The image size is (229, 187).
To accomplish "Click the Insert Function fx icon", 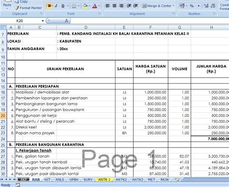I will [x=67, y=21].
